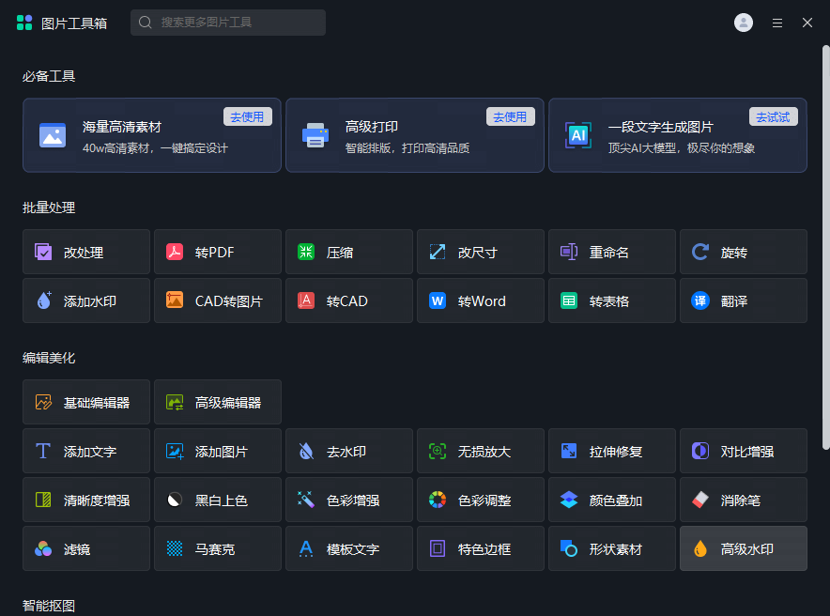This screenshot has height=616, width=830.
Task: Open the 马赛克 mosaic tool
Action: pyautogui.click(x=217, y=548)
